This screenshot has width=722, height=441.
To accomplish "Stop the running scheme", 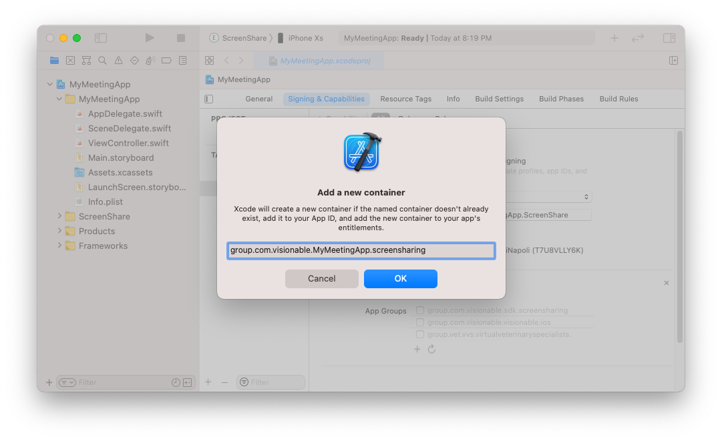I will [x=181, y=38].
